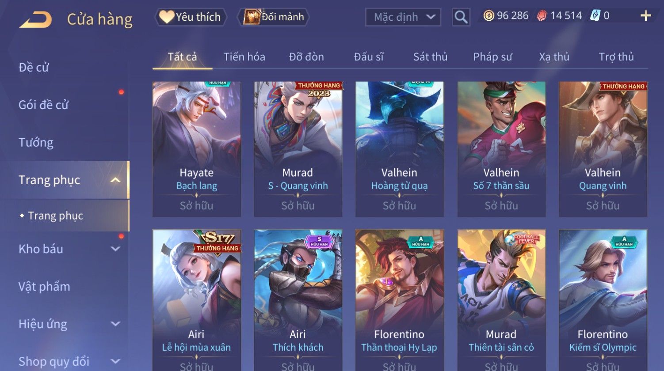Open Đổi mảnh chest exchange
The width and height of the screenshot is (664, 371).
tap(273, 17)
